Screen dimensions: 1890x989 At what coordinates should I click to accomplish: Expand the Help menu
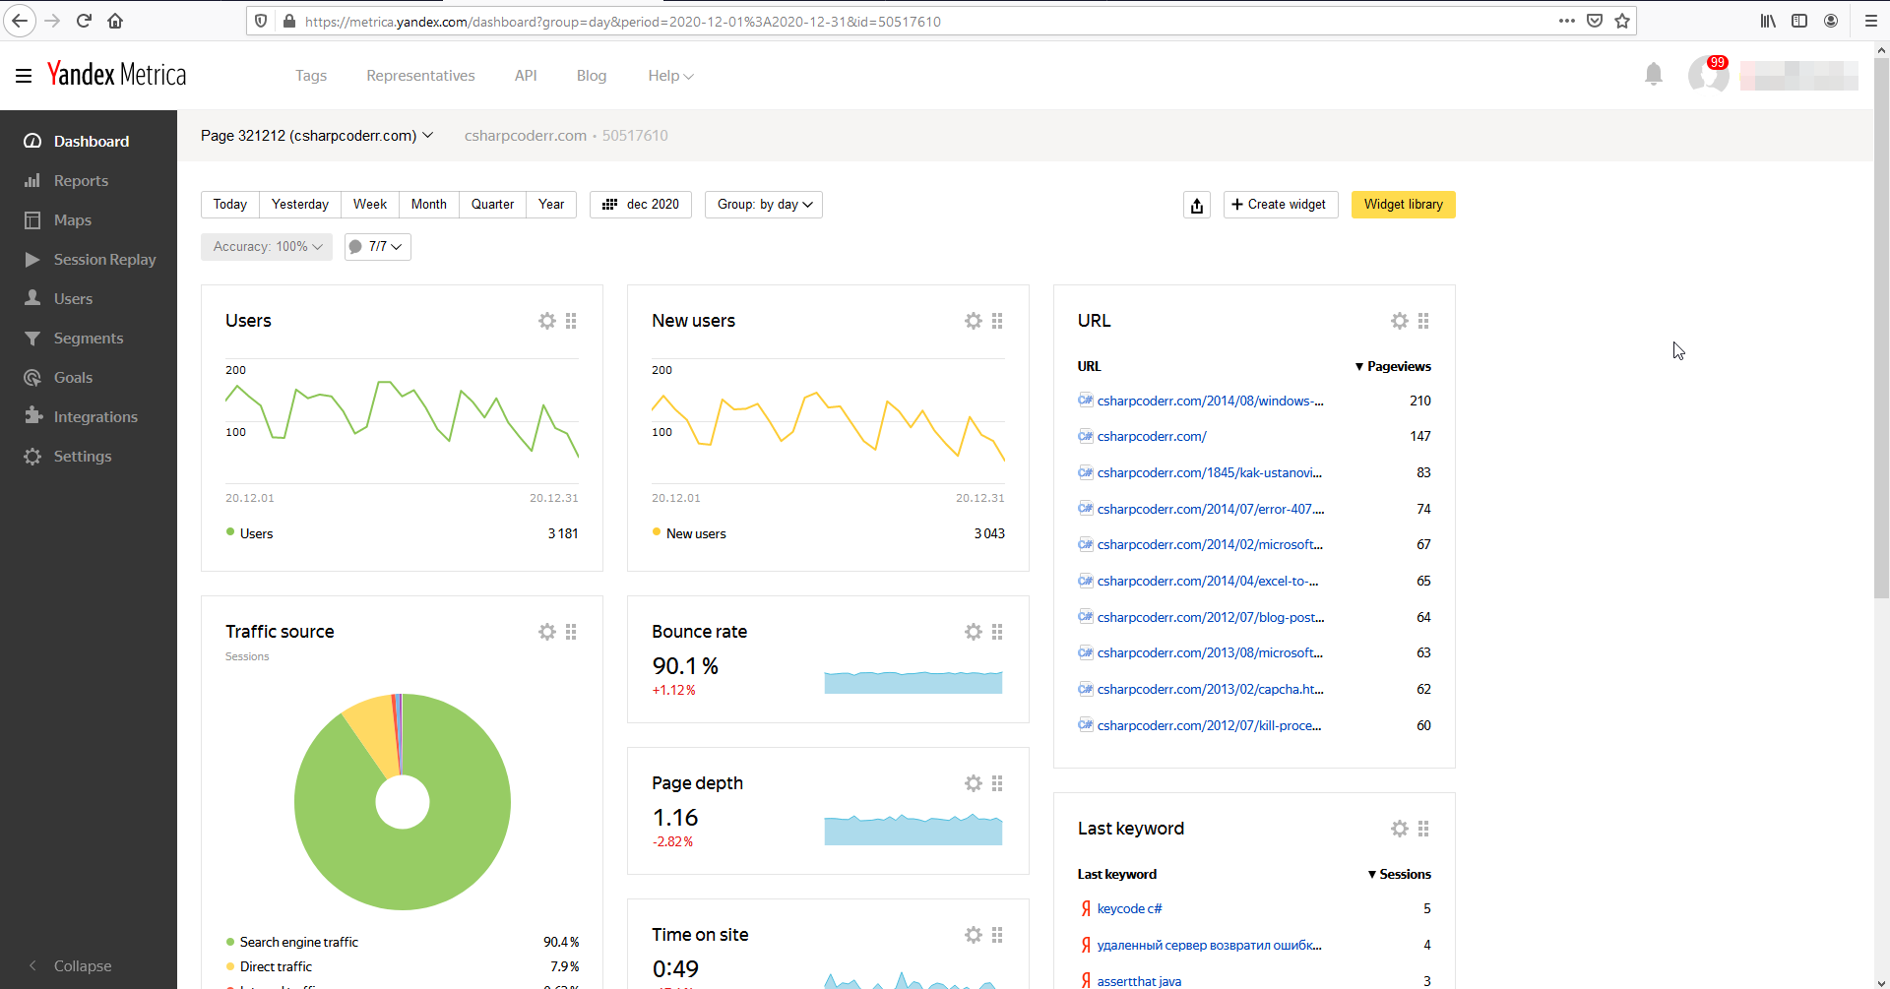coord(670,76)
